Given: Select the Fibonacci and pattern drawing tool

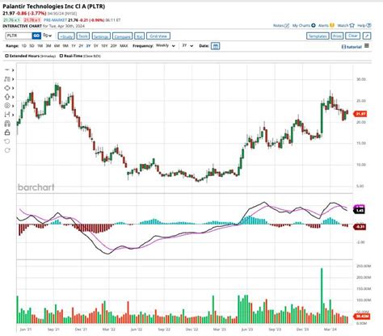Looking at the screenshot, I should 7,79.
